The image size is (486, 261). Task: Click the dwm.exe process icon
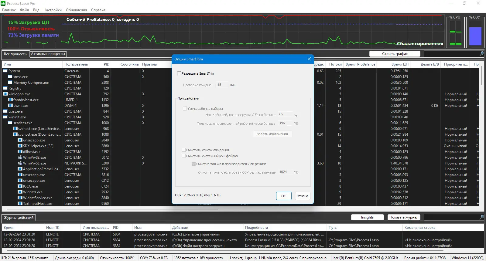tap(10, 106)
